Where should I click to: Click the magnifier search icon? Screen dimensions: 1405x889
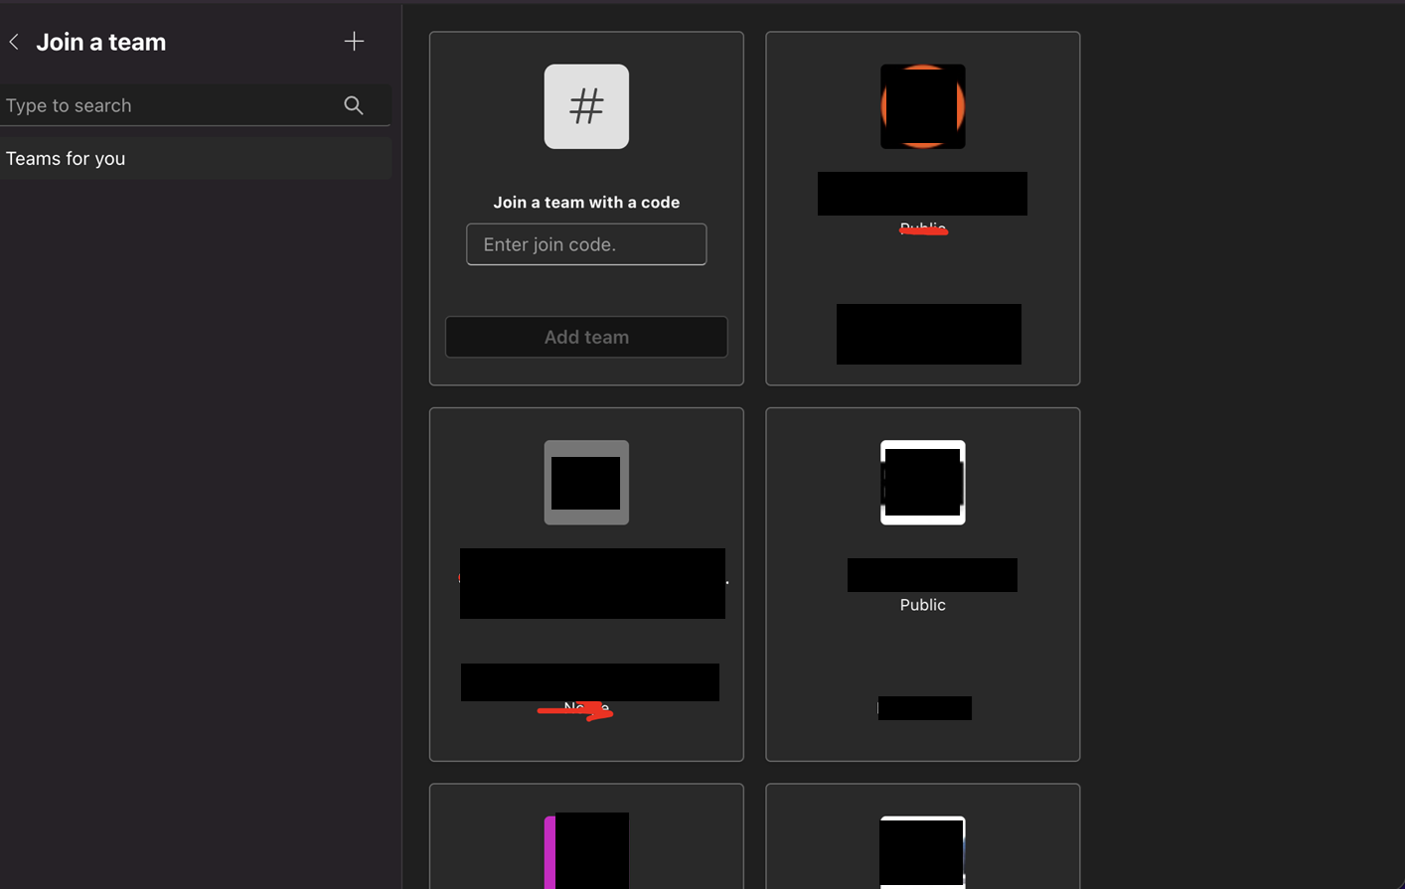coord(354,105)
